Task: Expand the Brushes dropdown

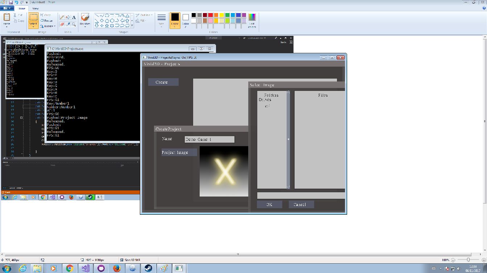Action: pos(85,20)
